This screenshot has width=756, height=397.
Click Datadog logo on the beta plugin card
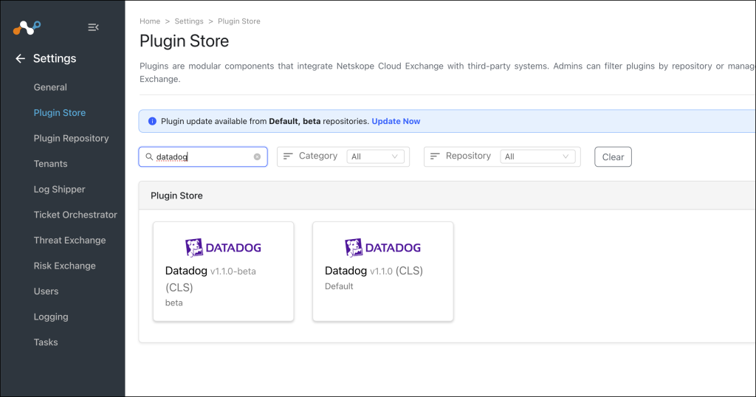click(x=223, y=248)
